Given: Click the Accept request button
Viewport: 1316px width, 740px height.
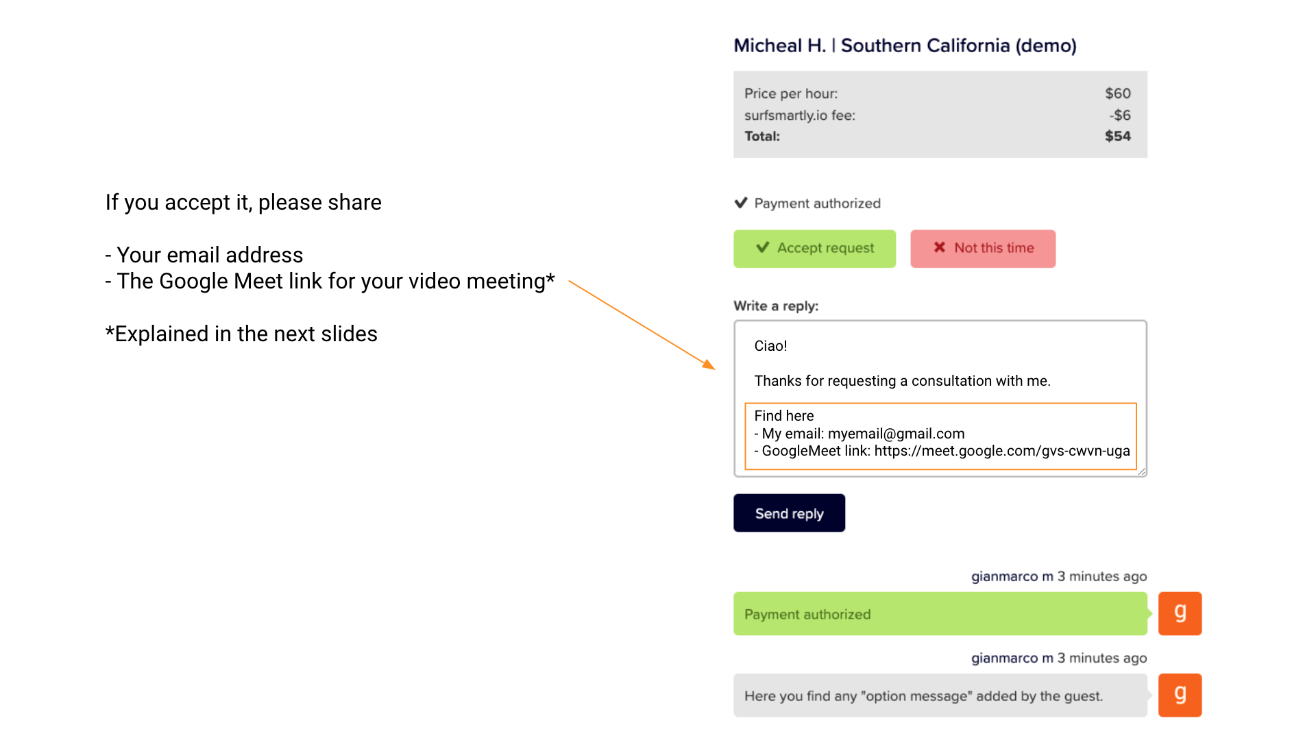Looking at the screenshot, I should coord(814,248).
